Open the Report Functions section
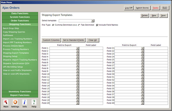Image resolution: width=172 pixels, height=111 pixels. [20, 95]
